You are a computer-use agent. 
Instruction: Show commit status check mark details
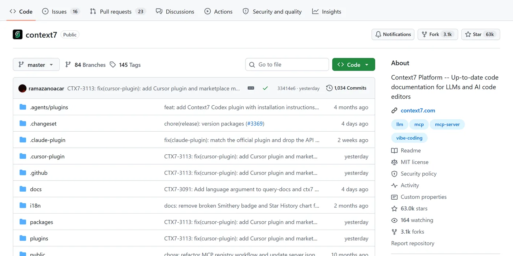click(265, 88)
